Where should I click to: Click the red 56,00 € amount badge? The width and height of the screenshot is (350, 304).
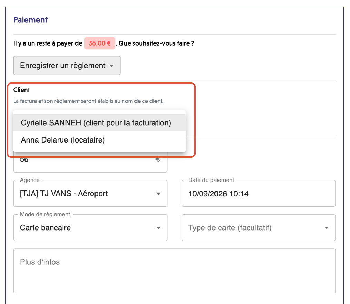click(100, 43)
